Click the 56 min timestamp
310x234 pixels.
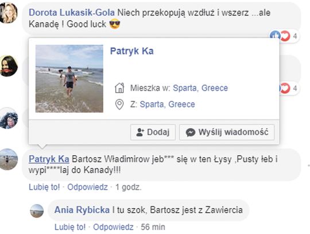click(153, 227)
